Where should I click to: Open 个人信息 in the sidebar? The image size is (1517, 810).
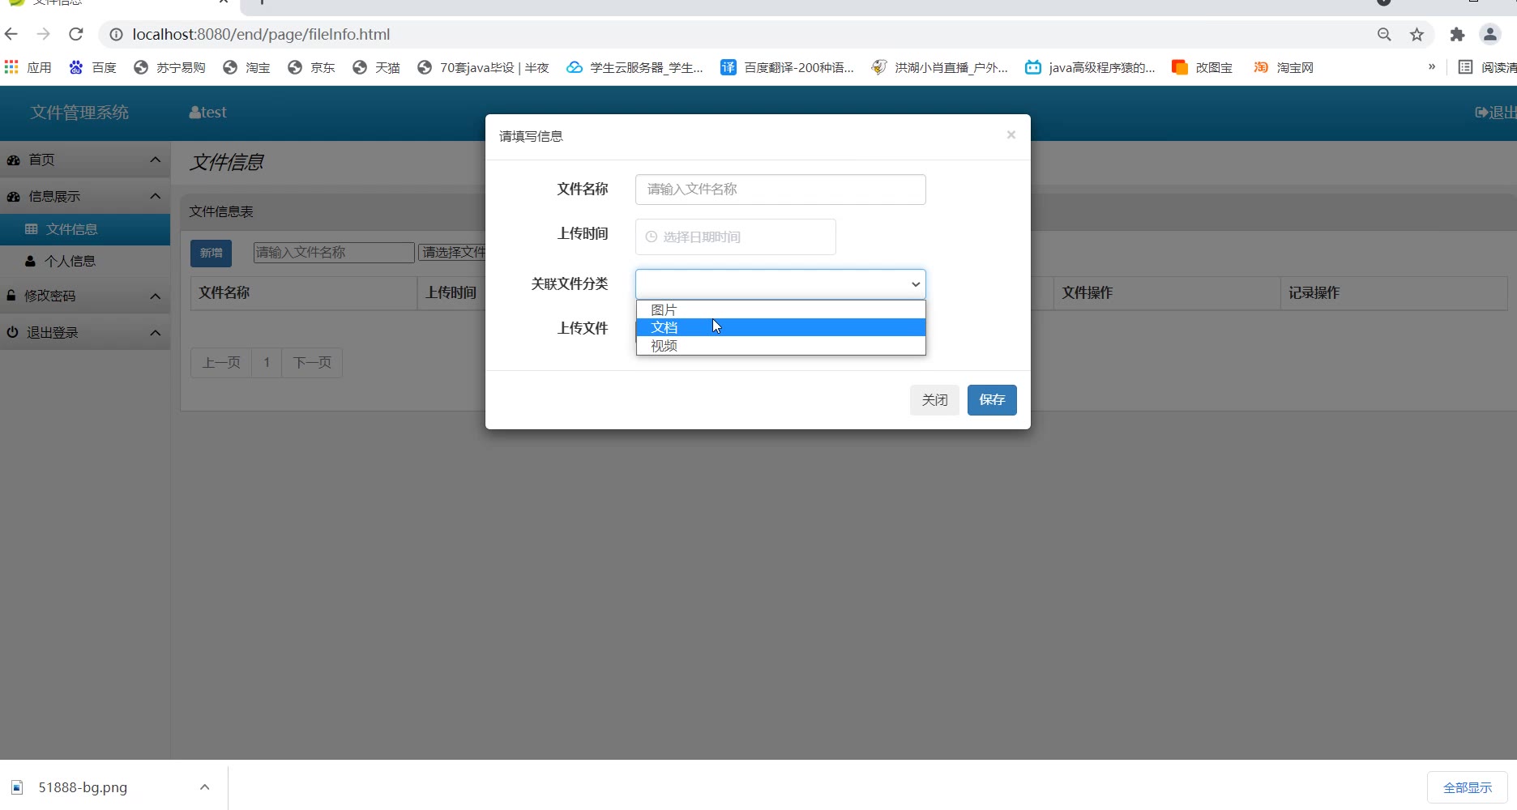85,261
